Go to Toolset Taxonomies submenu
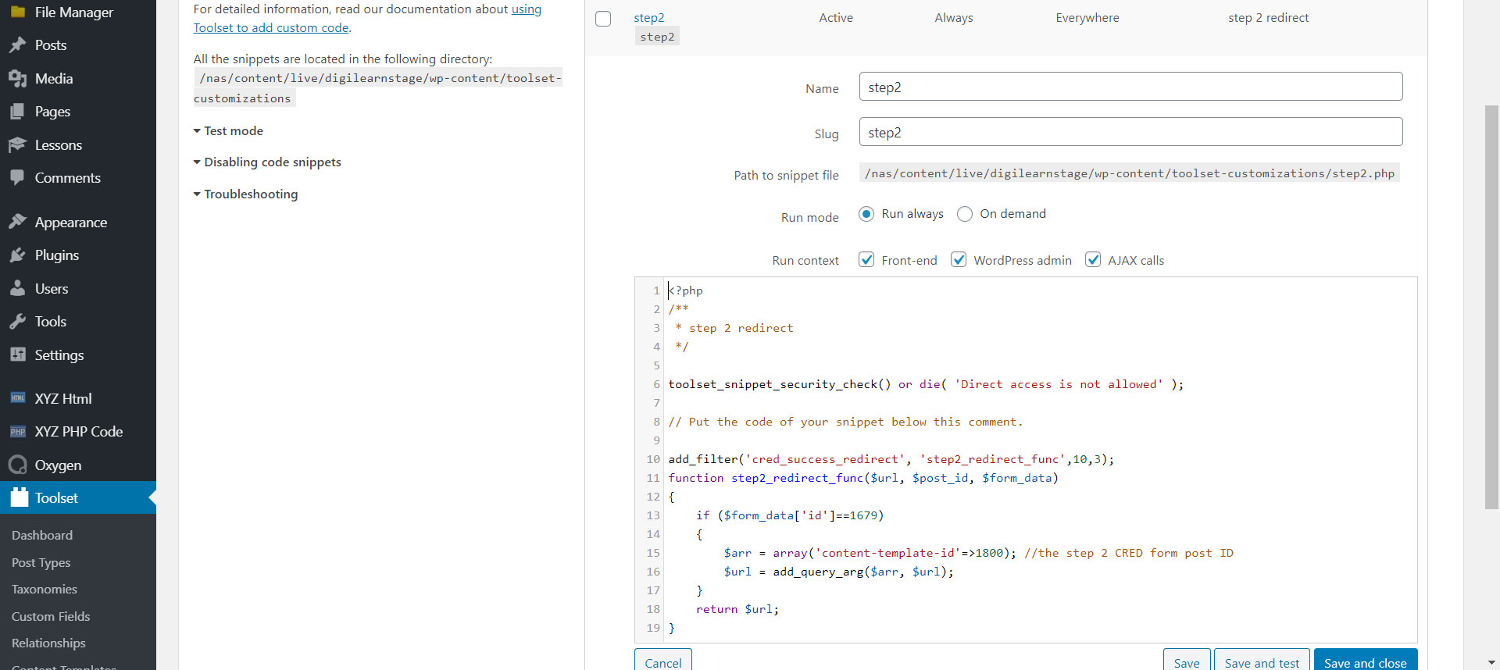The width and height of the screenshot is (1500, 670). pyautogui.click(x=45, y=590)
